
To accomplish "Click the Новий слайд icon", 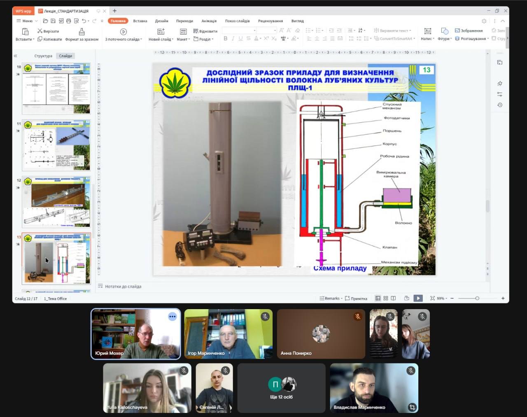I will (161, 32).
